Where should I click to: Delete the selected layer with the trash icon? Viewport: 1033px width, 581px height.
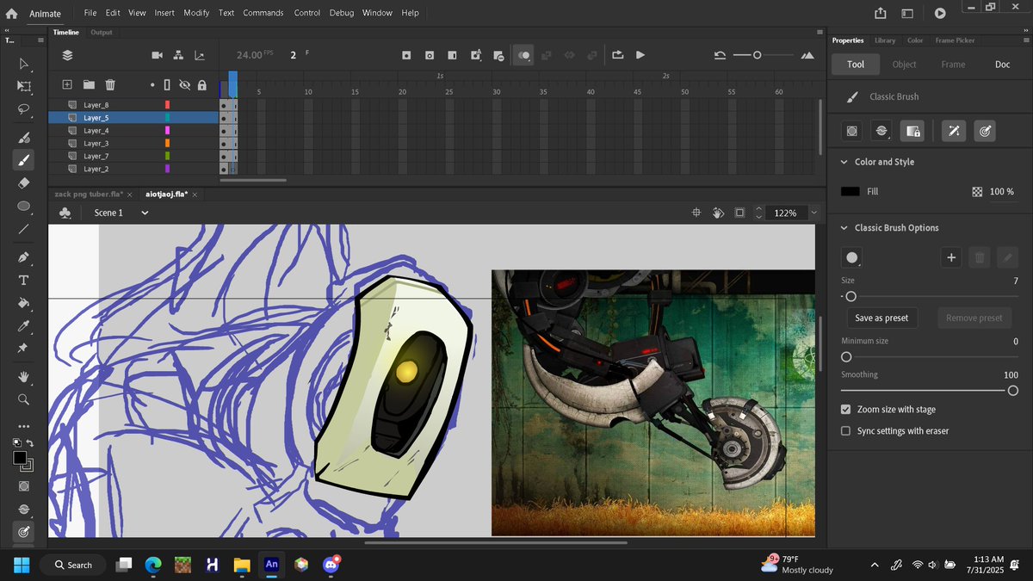pos(109,84)
